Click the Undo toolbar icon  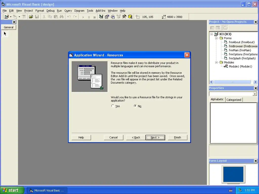coord(69,17)
